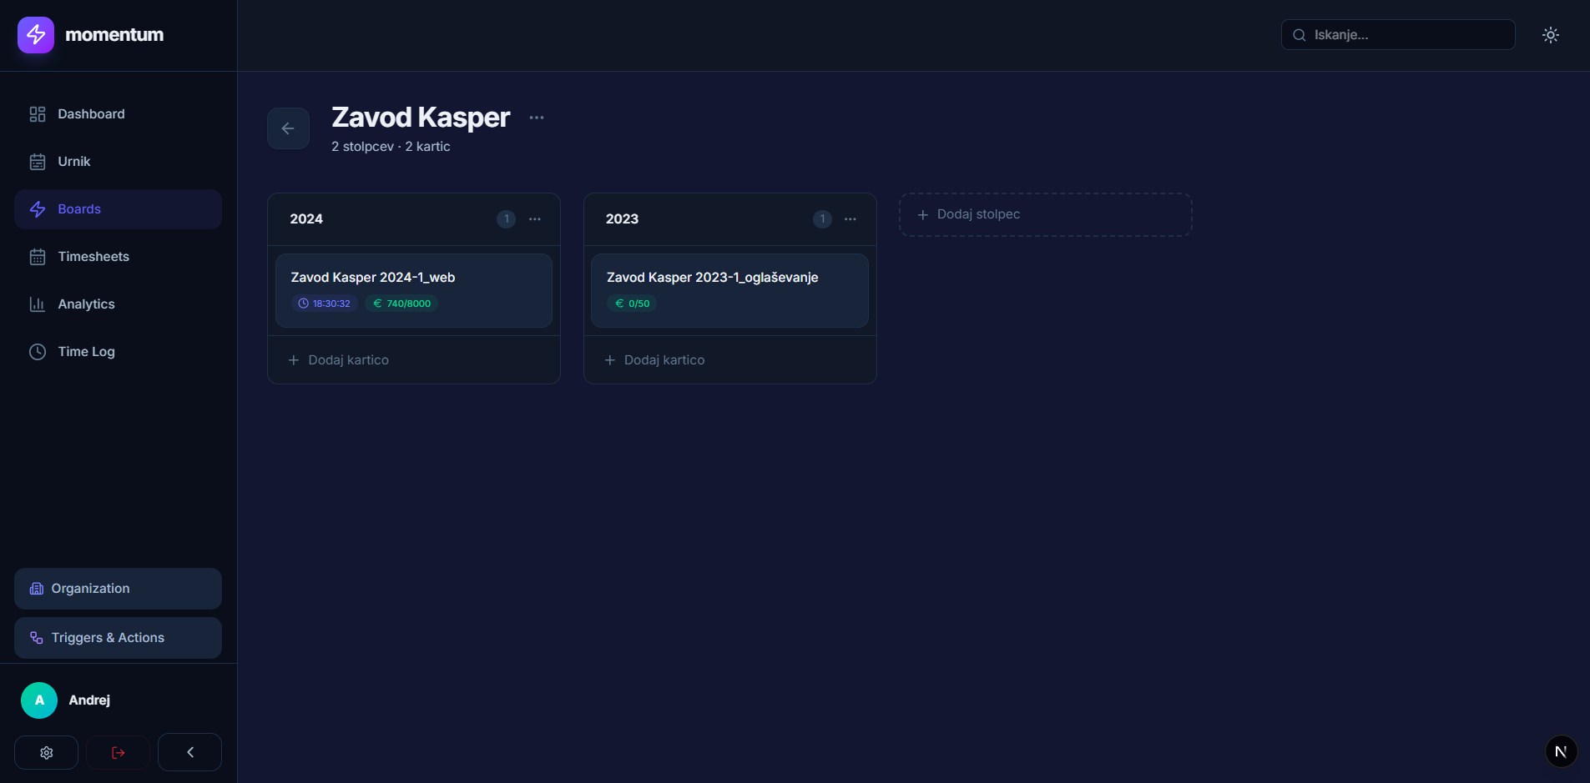The height and width of the screenshot is (783, 1590).
Task: Open the Zavod Kasper board options menu
Action: coord(537,118)
